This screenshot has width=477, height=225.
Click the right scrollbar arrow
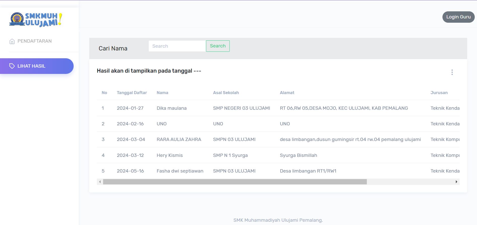tap(456, 182)
